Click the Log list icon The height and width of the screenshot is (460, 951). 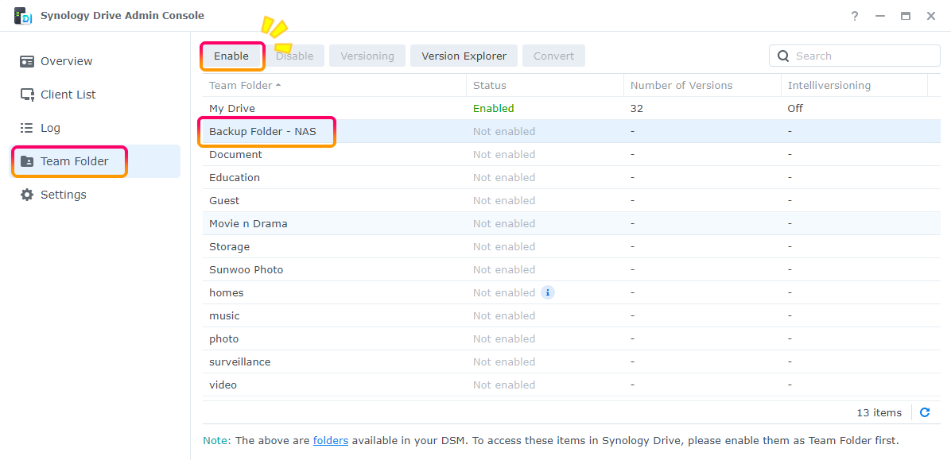pos(27,128)
